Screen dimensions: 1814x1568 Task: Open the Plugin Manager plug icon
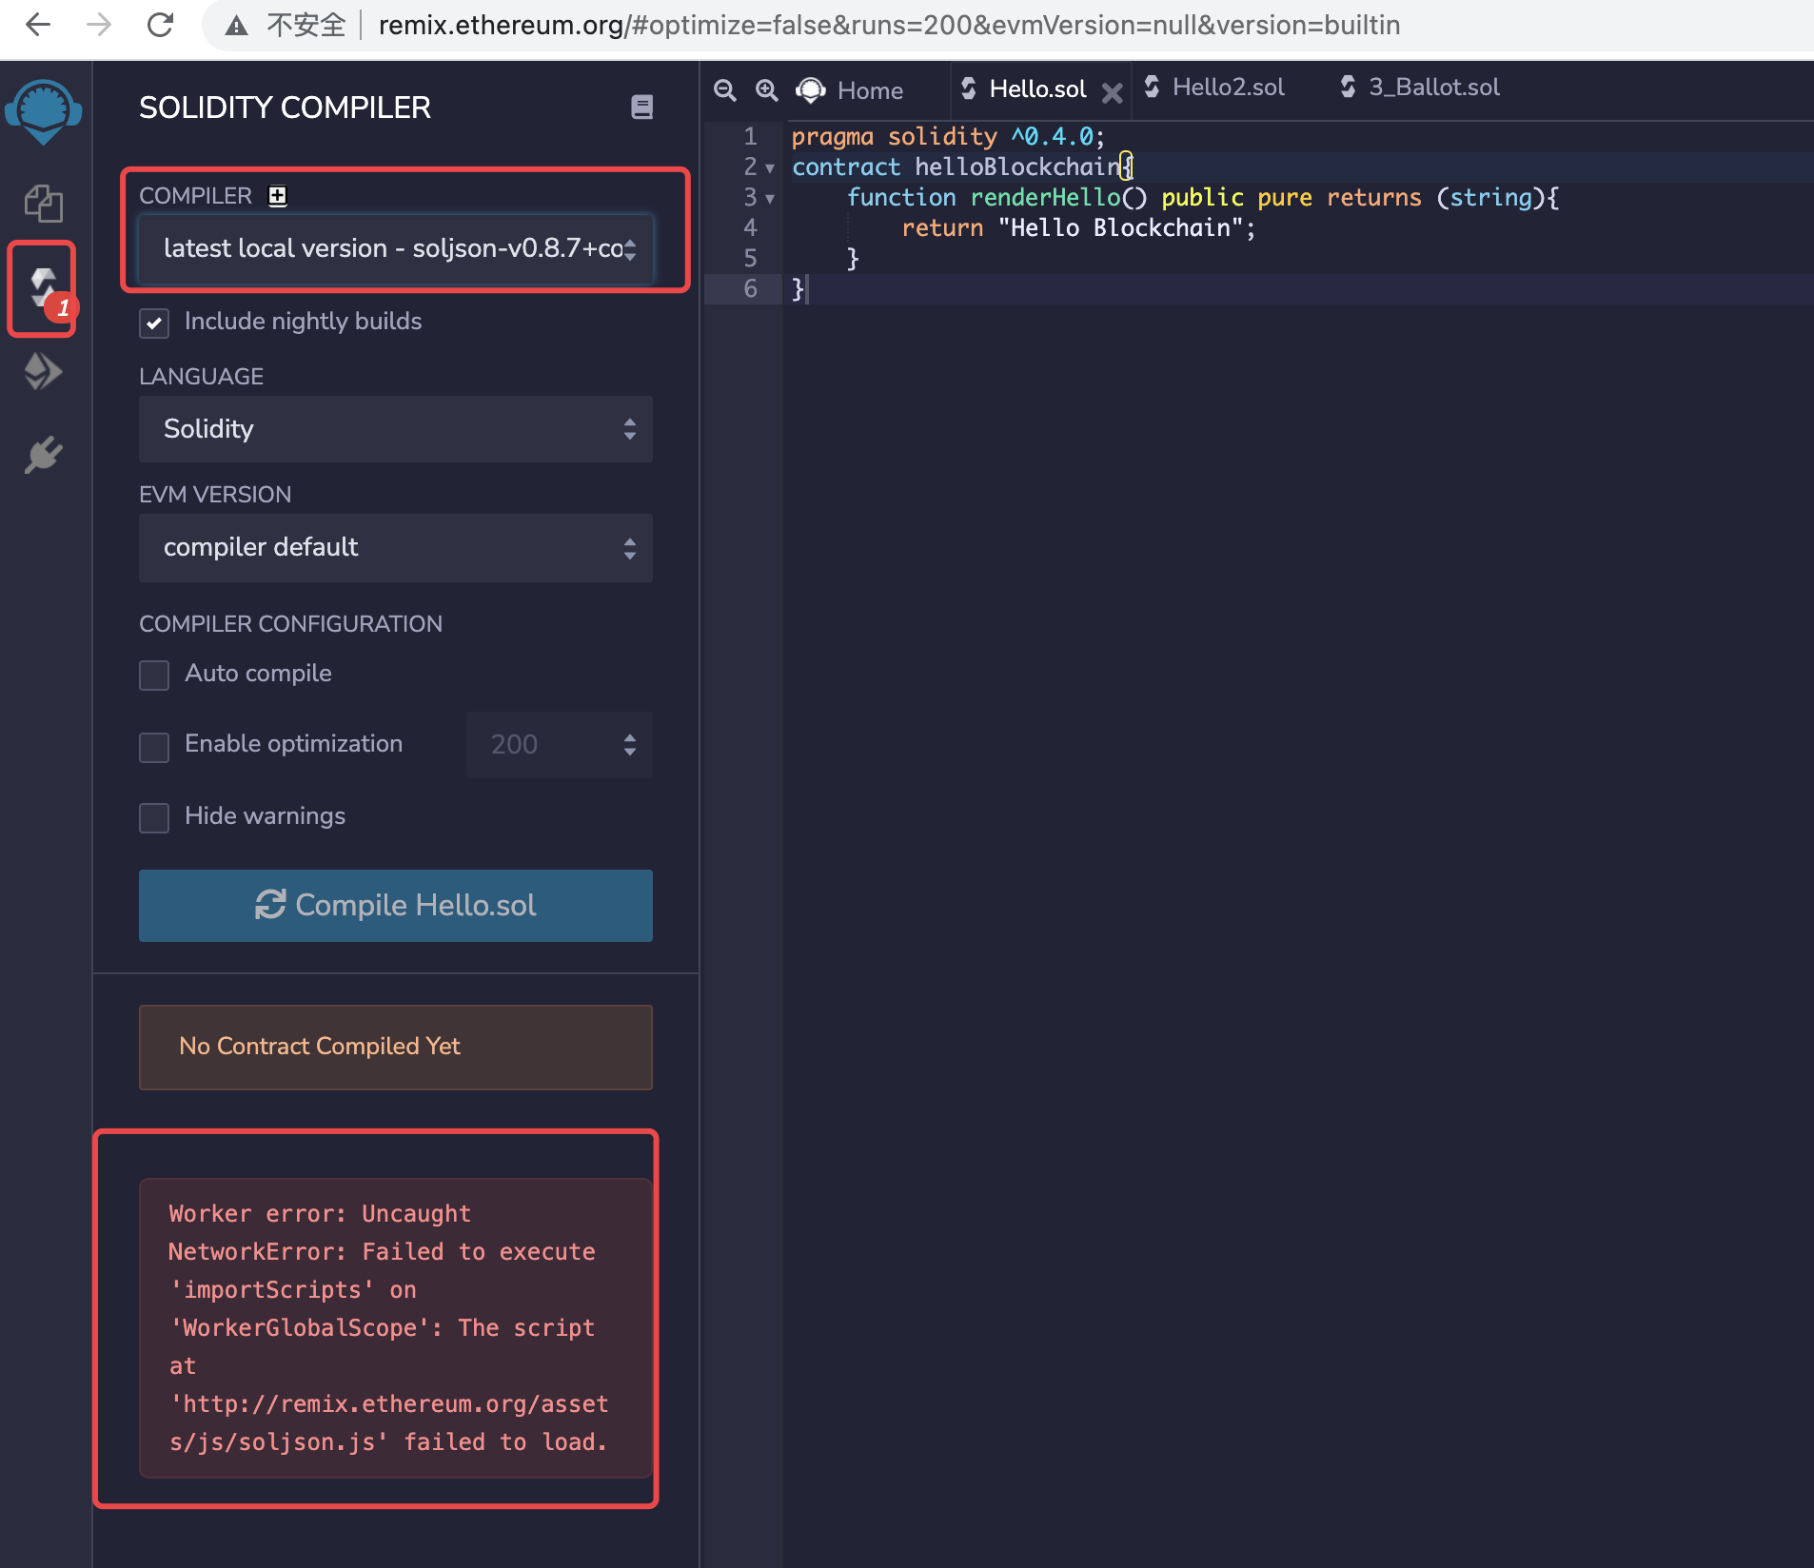[x=43, y=455]
